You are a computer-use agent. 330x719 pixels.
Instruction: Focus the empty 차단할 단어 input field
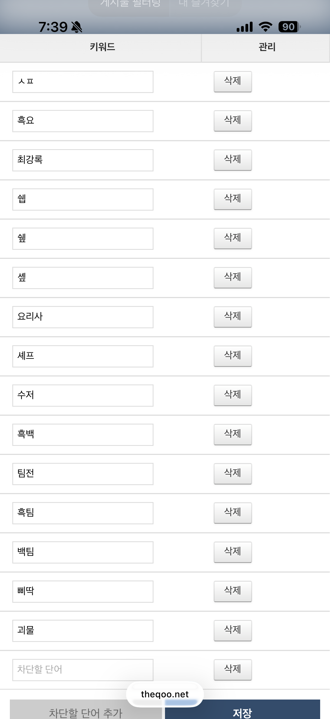click(x=83, y=670)
